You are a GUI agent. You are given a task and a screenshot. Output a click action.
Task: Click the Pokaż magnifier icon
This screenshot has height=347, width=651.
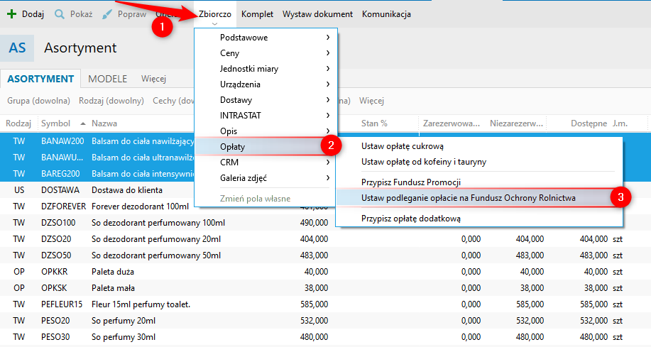pos(60,14)
